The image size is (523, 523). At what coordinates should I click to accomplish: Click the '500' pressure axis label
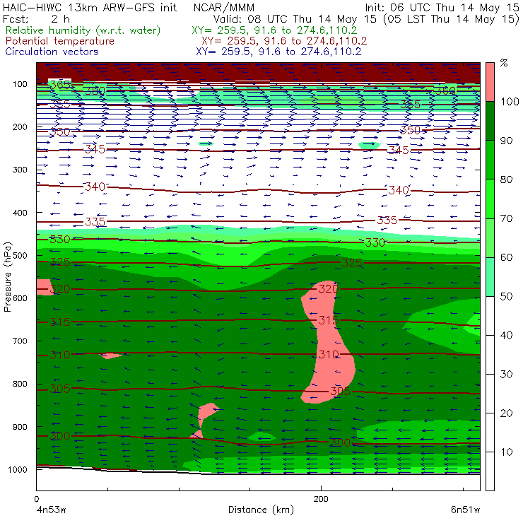tap(20, 256)
